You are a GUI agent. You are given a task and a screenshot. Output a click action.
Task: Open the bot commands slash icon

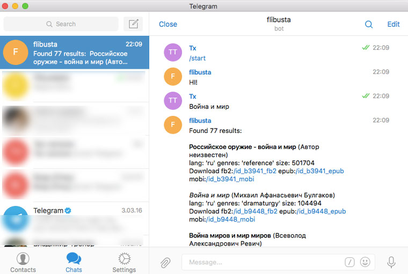click(x=349, y=262)
